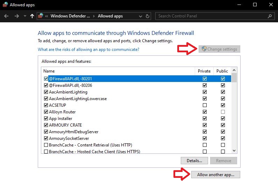Uncheck ACSETUP Public checkbox
The width and height of the screenshot is (278, 181).
pyautogui.click(x=223, y=105)
